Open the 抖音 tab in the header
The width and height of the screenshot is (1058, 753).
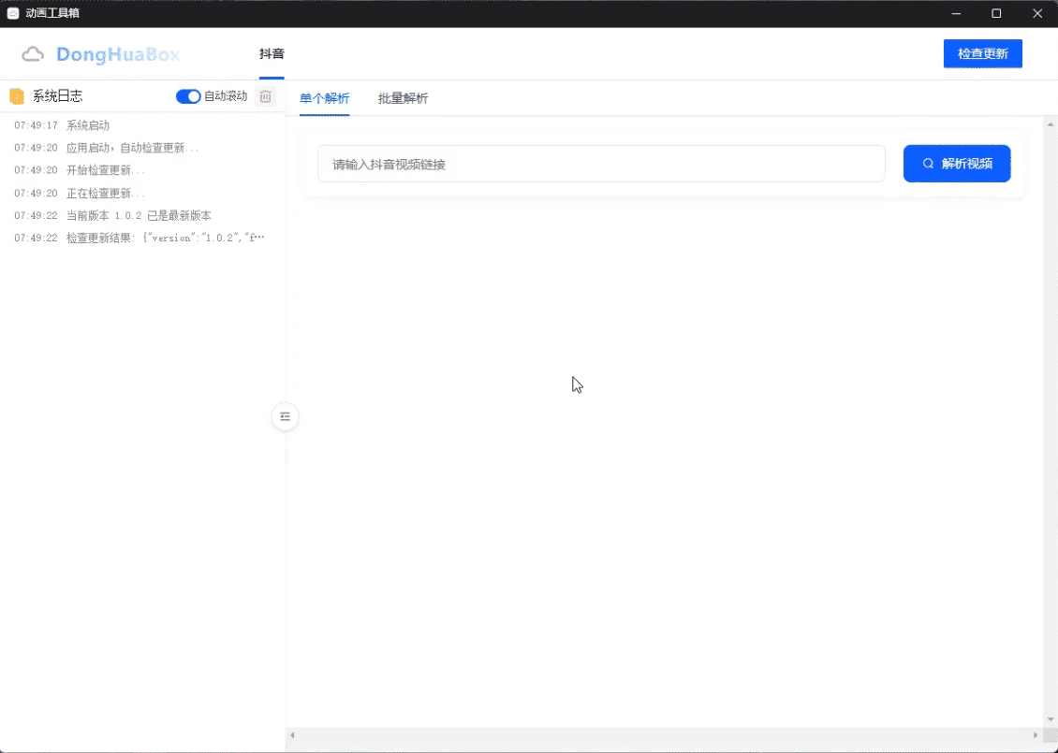click(272, 53)
